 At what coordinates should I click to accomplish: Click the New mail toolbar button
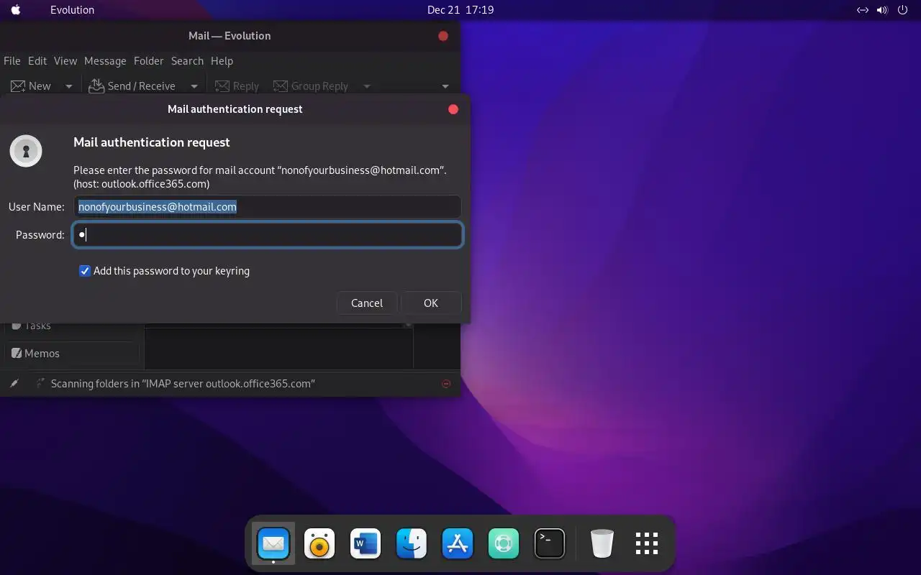(31, 86)
